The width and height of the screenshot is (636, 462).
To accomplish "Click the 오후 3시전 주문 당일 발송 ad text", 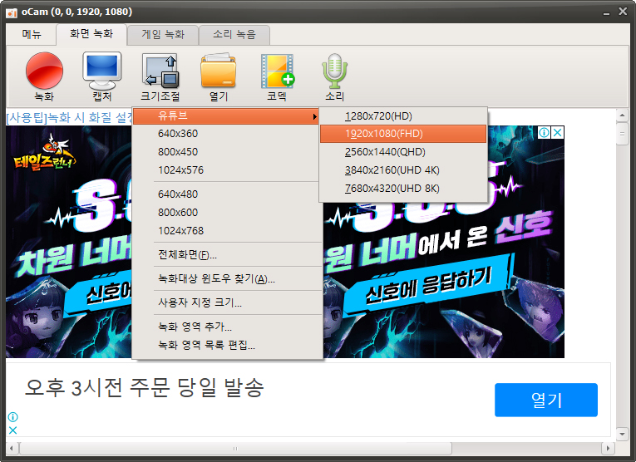I will pyautogui.click(x=145, y=387).
